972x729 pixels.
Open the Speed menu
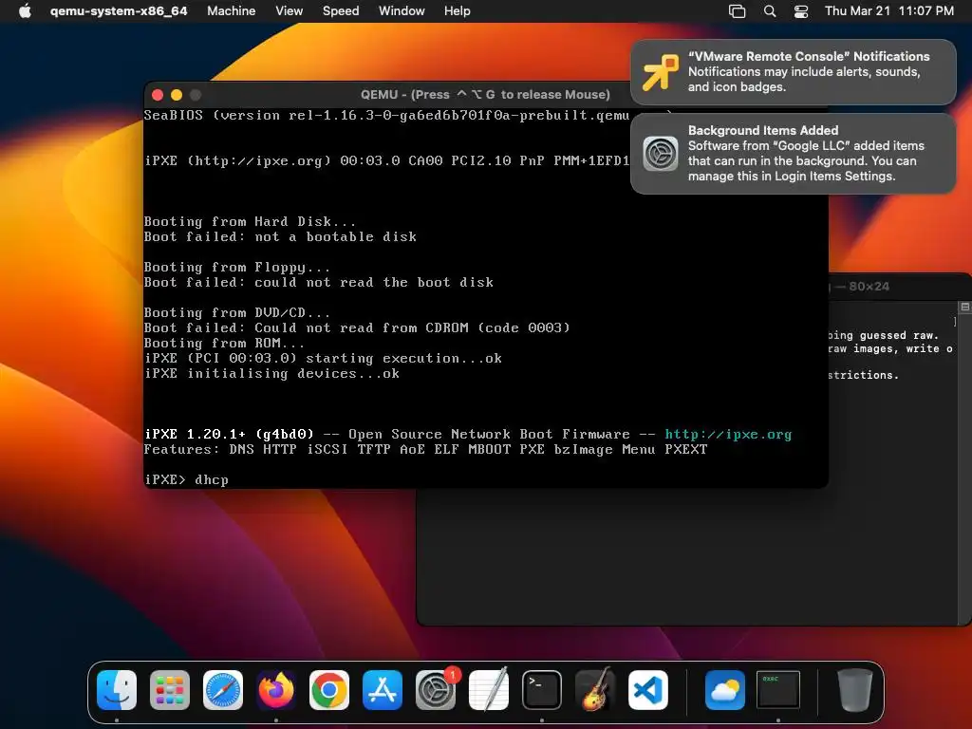(341, 11)
